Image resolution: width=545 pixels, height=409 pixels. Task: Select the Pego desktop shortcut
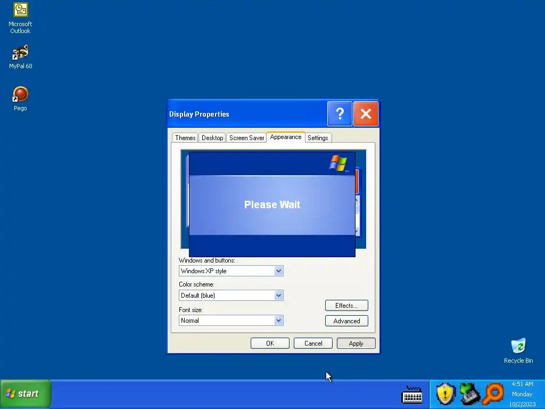(x=20, y=99)
